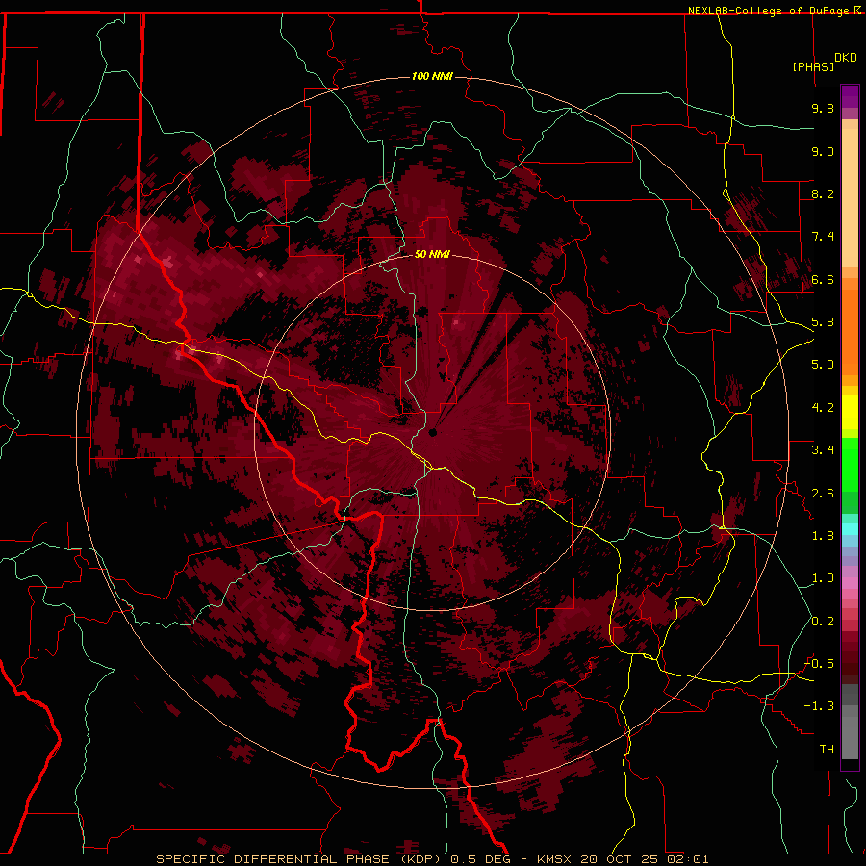Screen dimensions: 866x866
Task: Click the [PHAS] units label
Action: click(x=813, y=66)
